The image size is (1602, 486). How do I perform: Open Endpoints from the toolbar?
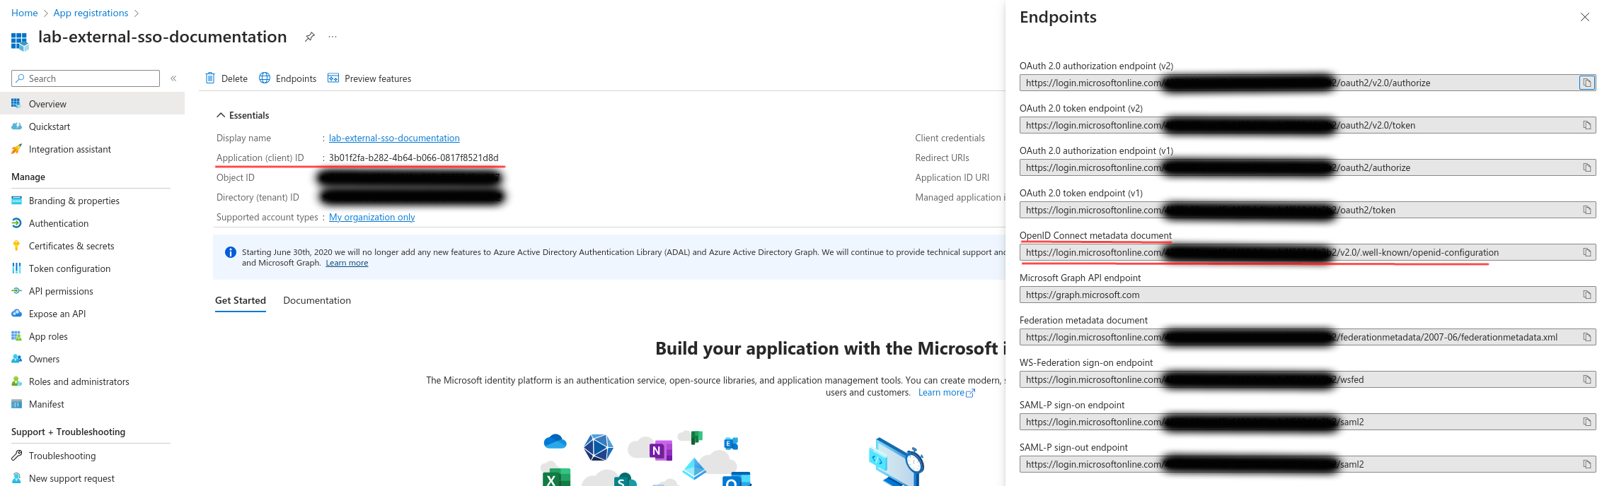(x=288, y=78)
